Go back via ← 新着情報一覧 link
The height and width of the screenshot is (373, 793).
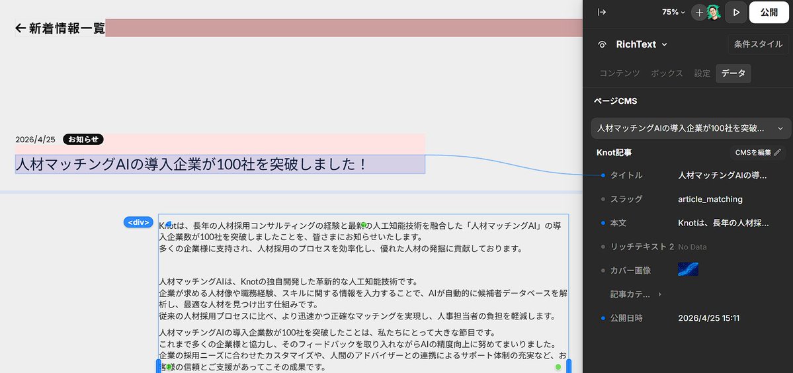pos(60,28)
